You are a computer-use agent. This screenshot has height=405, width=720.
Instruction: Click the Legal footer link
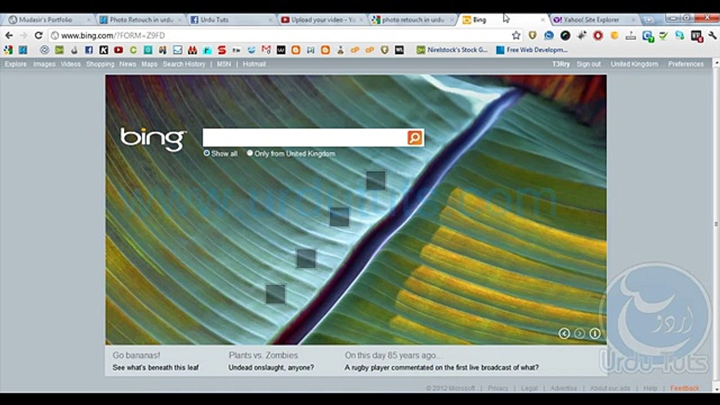pyautogui.click(x=529, y=388)
